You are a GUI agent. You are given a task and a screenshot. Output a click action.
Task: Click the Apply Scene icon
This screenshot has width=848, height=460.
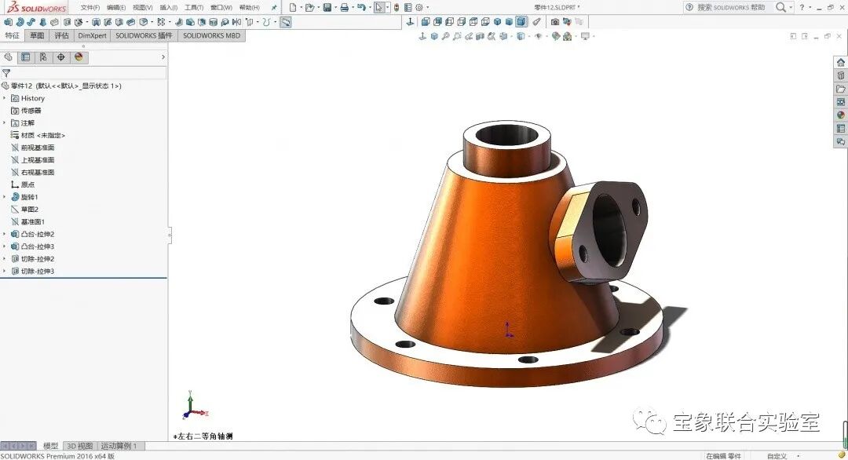568,36
